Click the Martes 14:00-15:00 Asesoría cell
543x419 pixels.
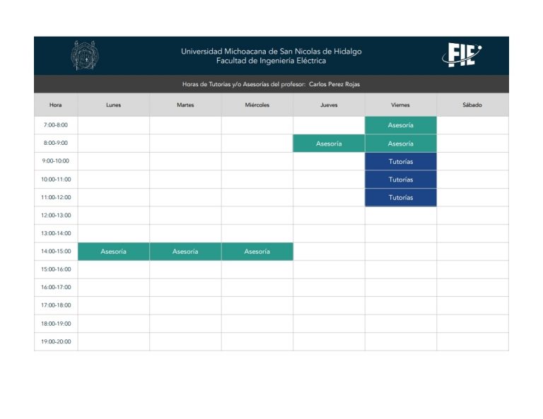pos(185,252)
